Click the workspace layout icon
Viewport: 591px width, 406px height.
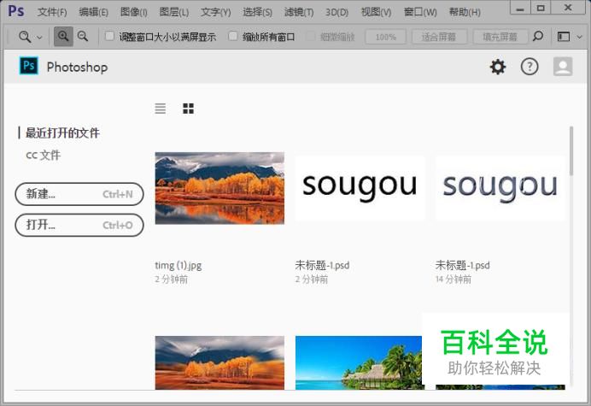[564, 37]
